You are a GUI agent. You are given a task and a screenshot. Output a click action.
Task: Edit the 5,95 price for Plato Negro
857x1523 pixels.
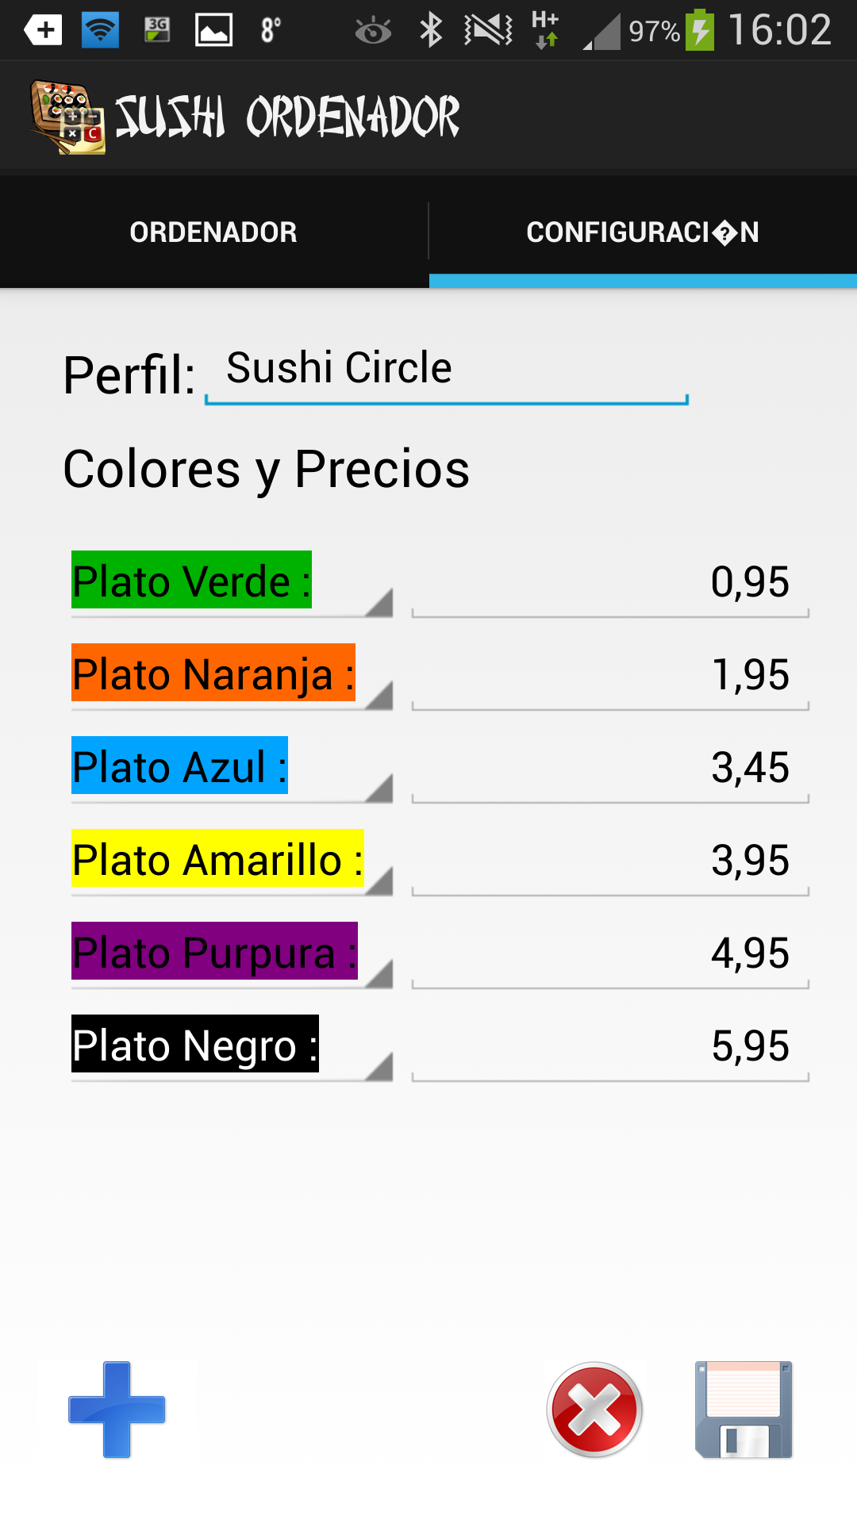click(x=610, y=1046)
